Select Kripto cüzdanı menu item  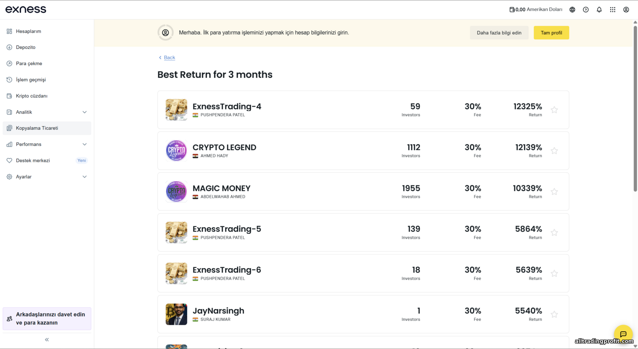click(31, 96)
